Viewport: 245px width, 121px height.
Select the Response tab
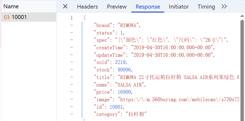click(x=148, y=6)
